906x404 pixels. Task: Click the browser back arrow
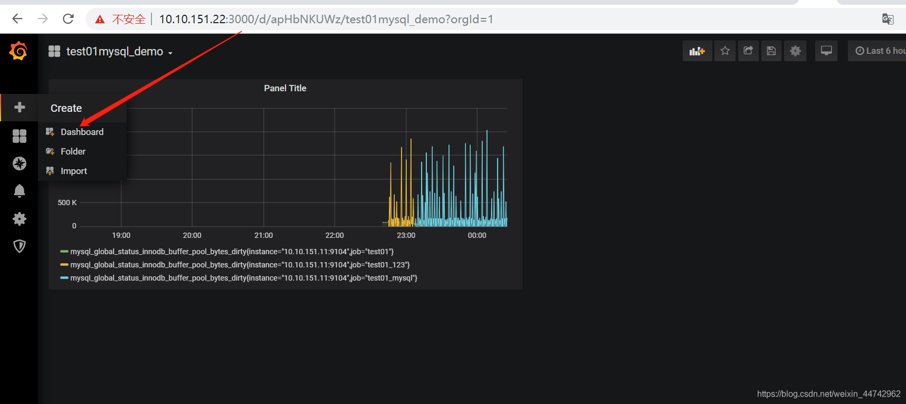(17, 19)
